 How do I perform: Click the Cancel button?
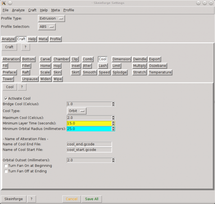(72, 199)
